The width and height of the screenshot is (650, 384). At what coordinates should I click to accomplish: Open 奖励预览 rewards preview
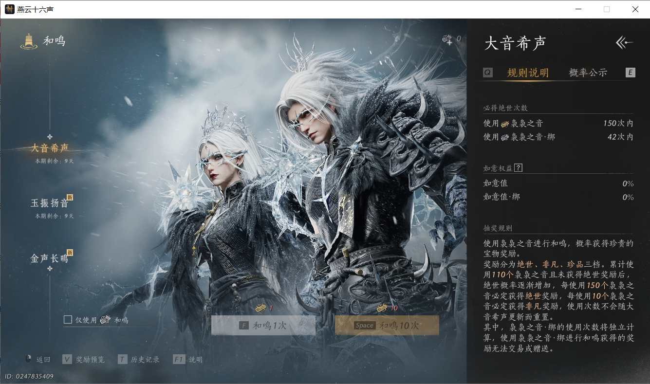84,360
